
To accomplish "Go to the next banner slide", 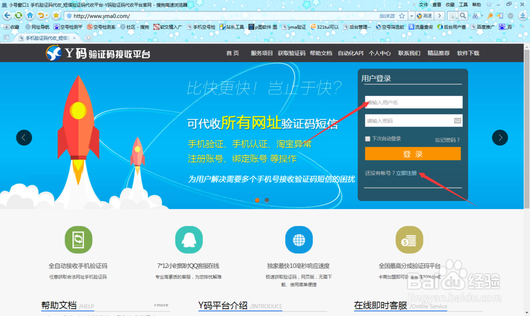I will click(x=500, y=138).
